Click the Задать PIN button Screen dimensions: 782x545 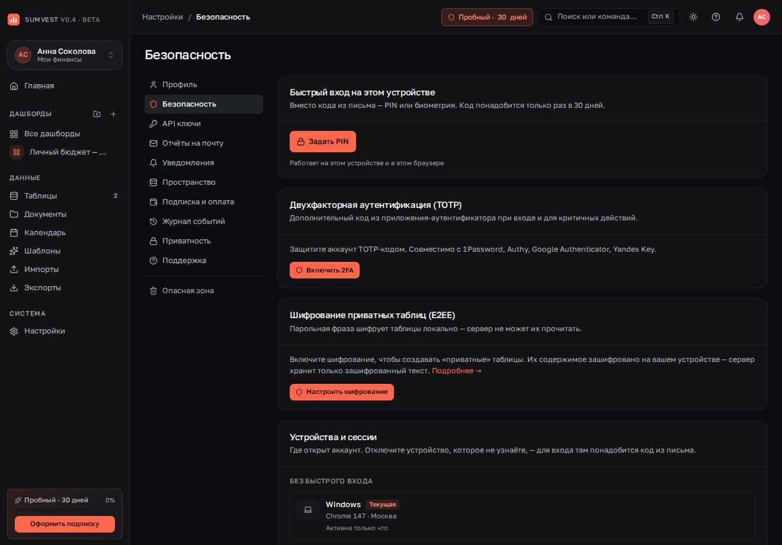[x=323, y=142]
